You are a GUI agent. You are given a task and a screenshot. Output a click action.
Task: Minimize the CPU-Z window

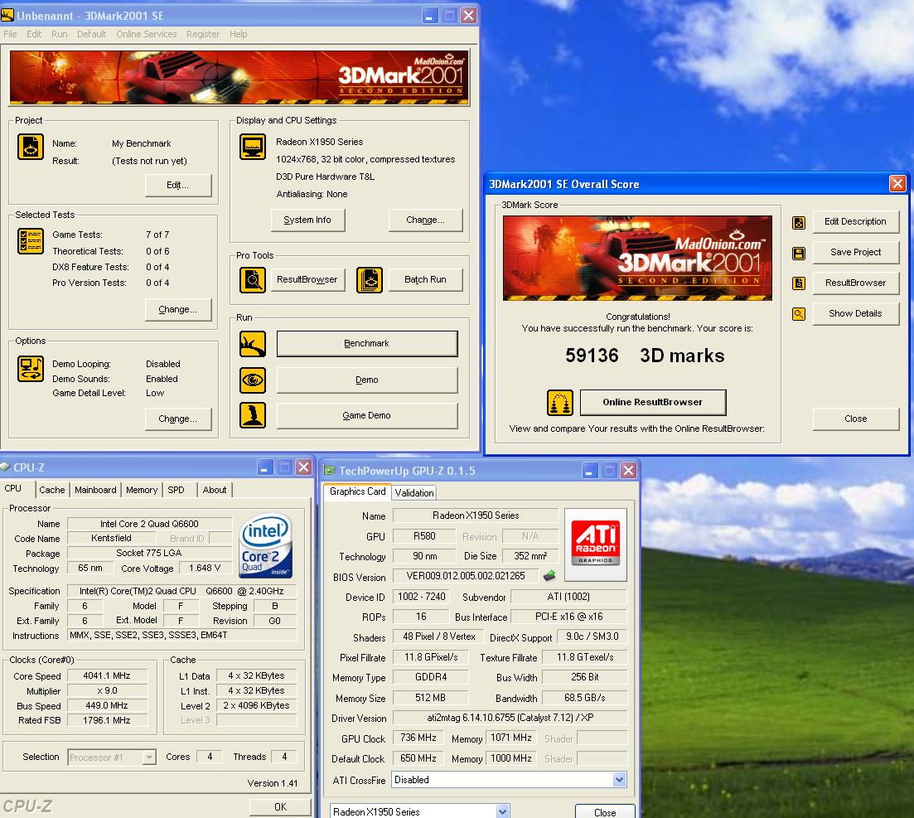(265, 467)
